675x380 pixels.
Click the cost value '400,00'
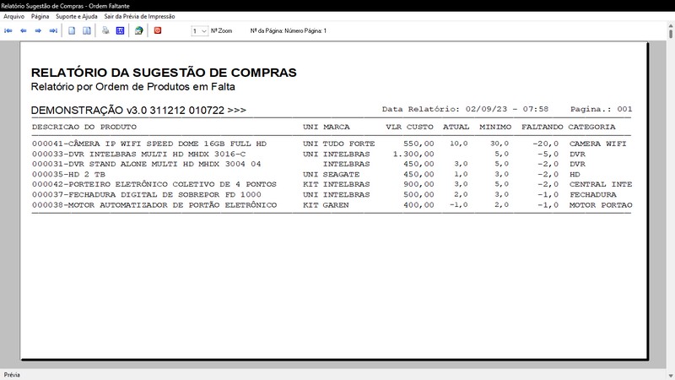pos(418,205)
